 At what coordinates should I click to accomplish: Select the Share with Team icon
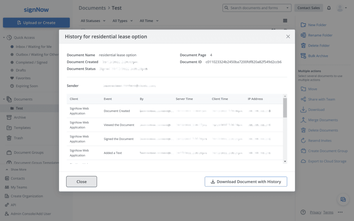point(304,99)
